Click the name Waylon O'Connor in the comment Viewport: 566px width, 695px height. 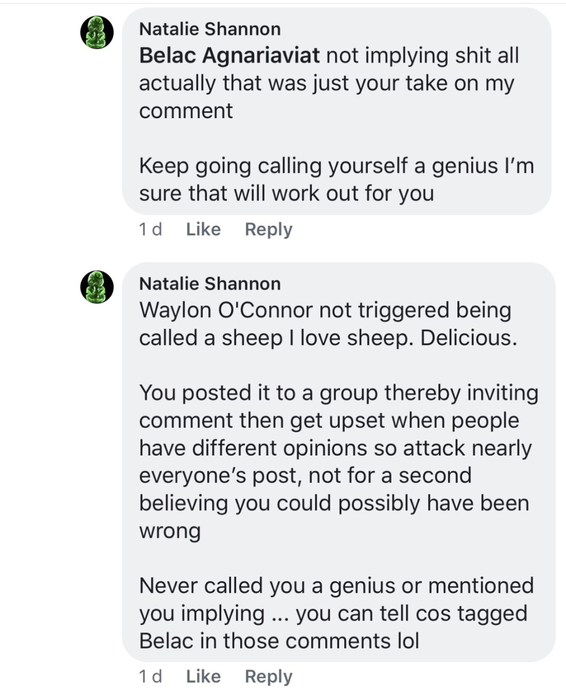tap(226, 310)
